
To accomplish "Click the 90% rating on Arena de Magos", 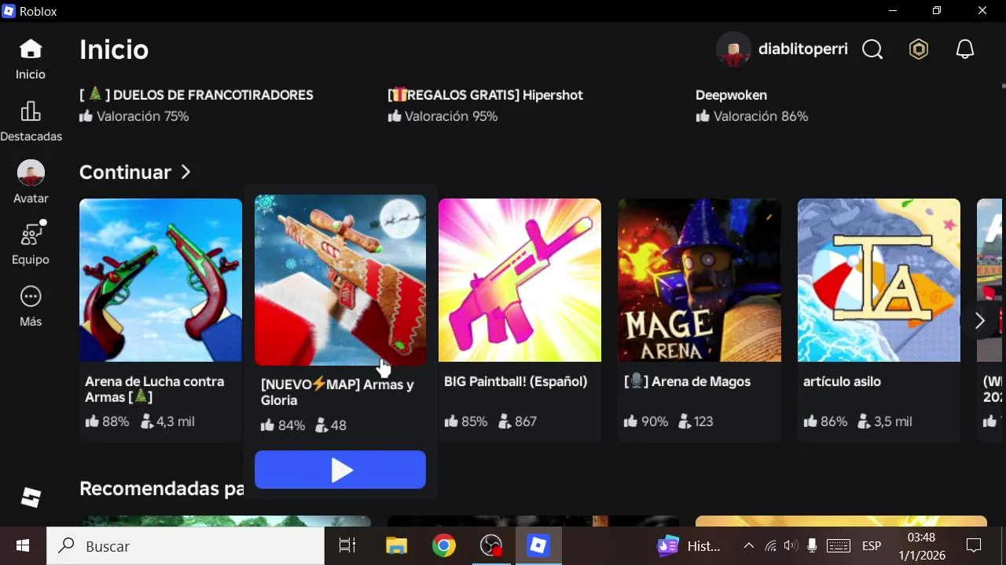I will 645,421.
